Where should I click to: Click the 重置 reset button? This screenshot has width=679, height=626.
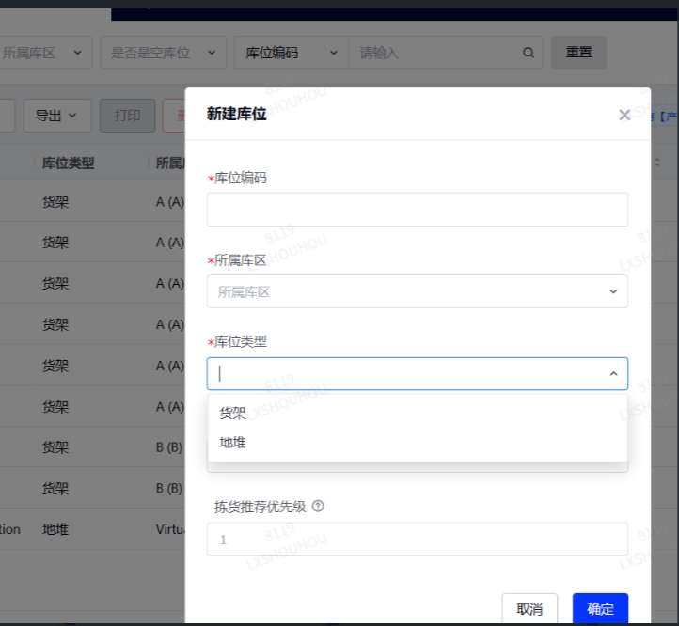[x=578, y=53]
